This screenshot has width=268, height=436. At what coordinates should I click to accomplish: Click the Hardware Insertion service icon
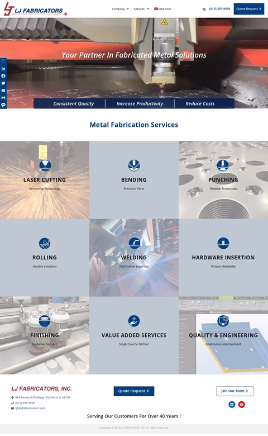coord(223,243)
